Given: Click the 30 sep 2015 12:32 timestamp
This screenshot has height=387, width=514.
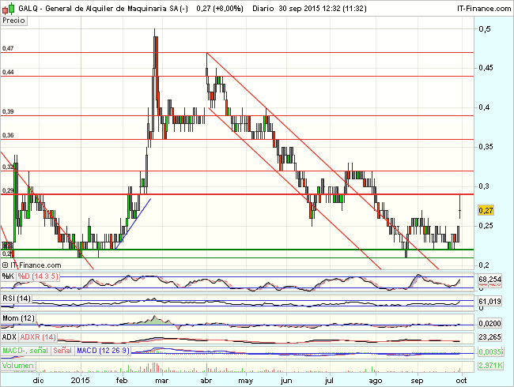Looking at the screenshot, I should coord(309,9).
